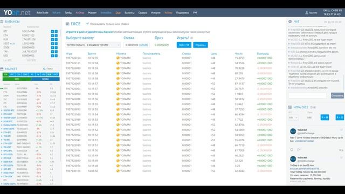Viewport: 345px width, 194px height.
Task: Click the bank icon beside Балансы heading
Action: tap(2, 22)
